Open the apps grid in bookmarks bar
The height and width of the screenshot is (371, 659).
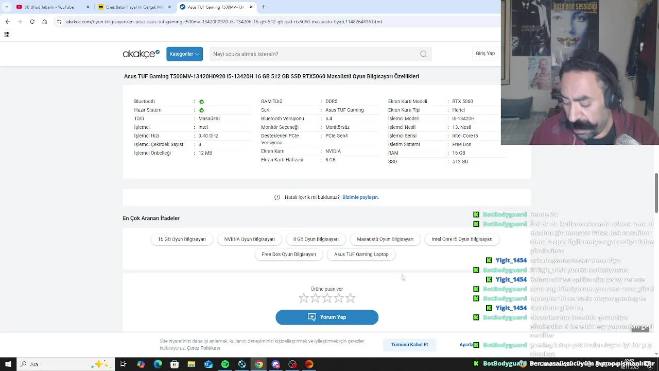click(x=7, y=35)
